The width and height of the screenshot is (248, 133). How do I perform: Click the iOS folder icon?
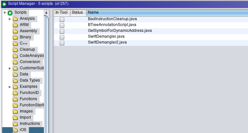[x=15, y=130]
